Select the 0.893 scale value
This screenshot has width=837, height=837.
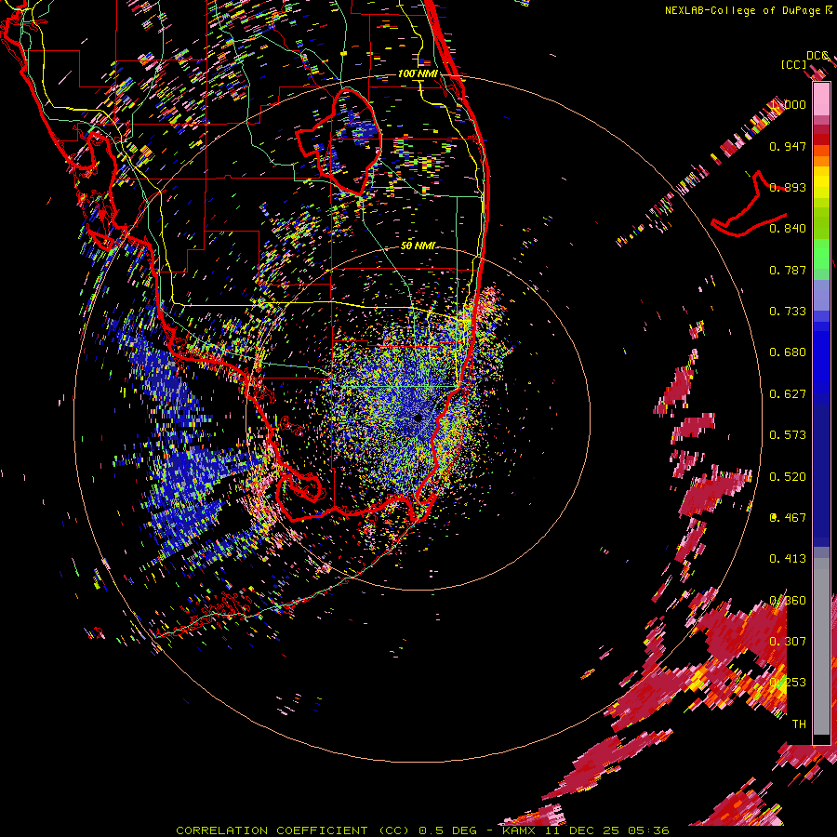(788, 187)
